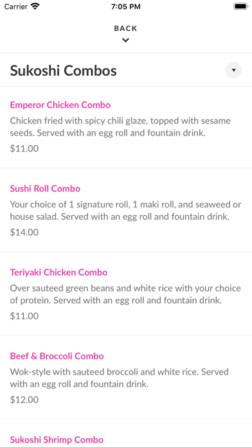This screenshot has height=447, width=252.
Task: Select the Sushi Roll Combo title
Action: [45, 189]
